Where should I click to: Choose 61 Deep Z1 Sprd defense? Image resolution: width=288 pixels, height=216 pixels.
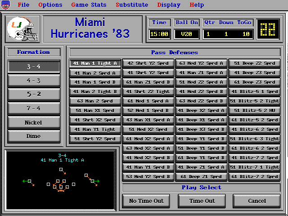201,177
